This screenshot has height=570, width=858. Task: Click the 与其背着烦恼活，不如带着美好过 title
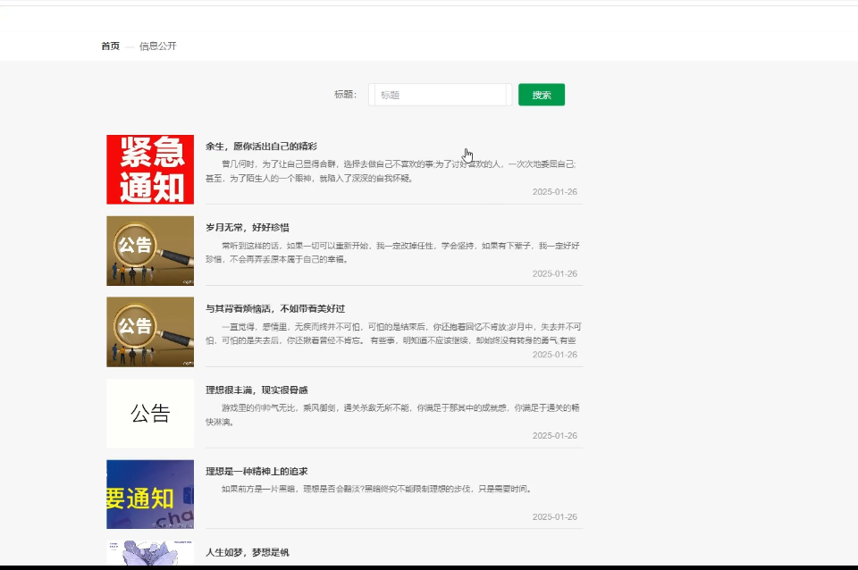pos(275,309)
